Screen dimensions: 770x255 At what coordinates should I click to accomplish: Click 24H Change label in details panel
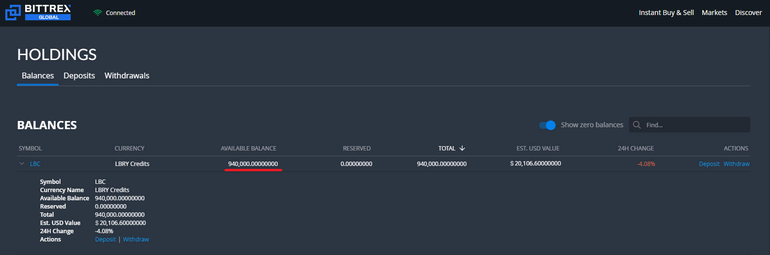57,231
